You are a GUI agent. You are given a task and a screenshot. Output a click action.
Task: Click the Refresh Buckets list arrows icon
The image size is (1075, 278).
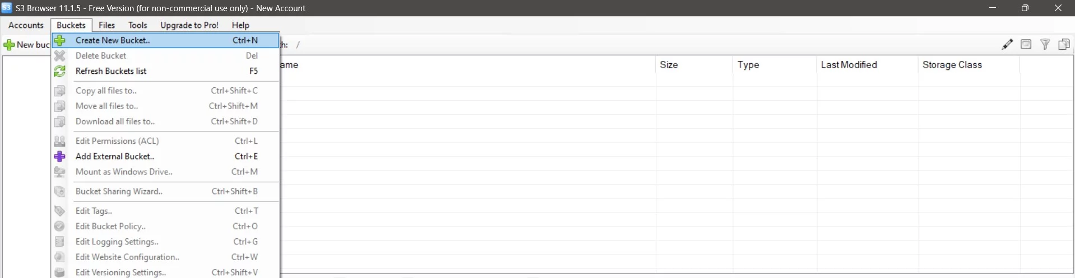pos(60,71)
